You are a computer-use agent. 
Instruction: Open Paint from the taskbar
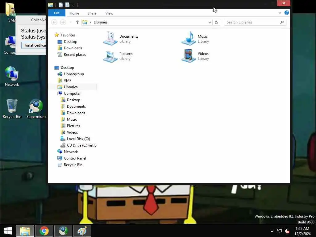click(x=82, y=231)
